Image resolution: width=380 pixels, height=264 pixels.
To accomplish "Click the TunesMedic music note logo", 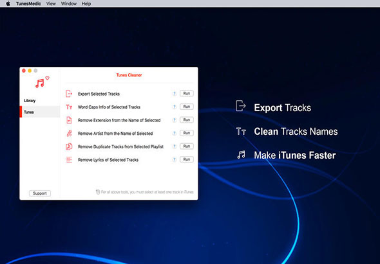I will pos(42,82).
